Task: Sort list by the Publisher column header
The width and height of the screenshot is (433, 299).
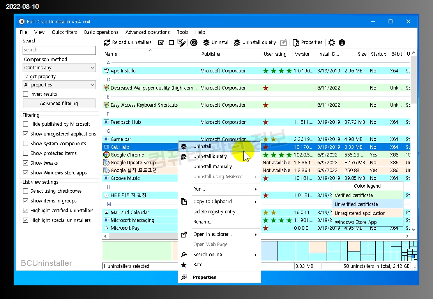Action: point(230,54)
